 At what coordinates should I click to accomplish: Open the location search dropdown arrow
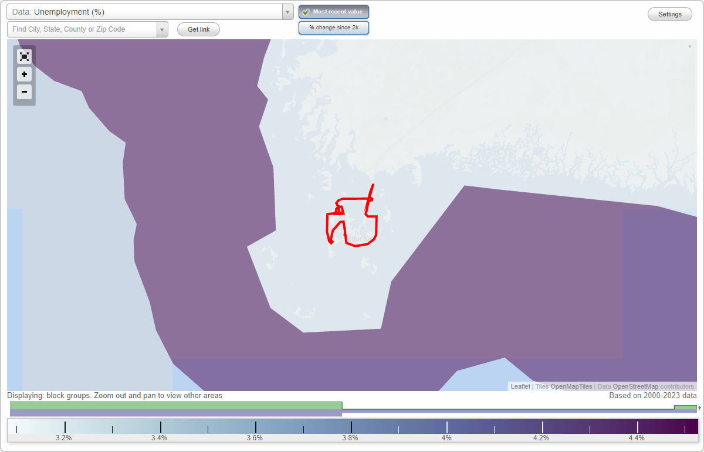(x=162, y=29)
